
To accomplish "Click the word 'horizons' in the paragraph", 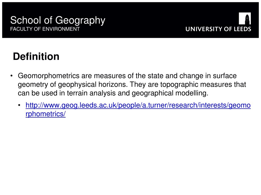I will coord(113,84).
